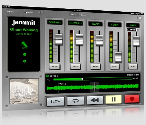
Task: Switch to the Mixer tab
Action: coord(74,15)
